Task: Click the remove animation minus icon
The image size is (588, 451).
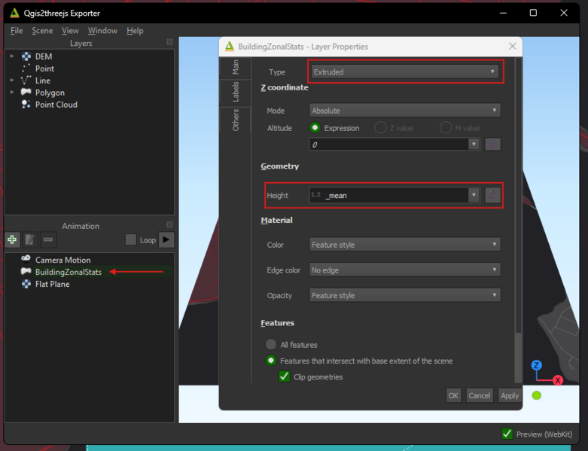Action: pos(48,239)
